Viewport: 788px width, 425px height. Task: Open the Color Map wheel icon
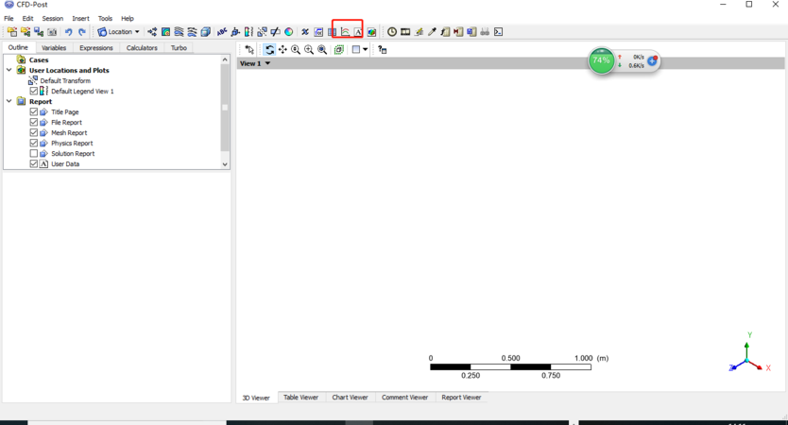(x=289, y=32)
